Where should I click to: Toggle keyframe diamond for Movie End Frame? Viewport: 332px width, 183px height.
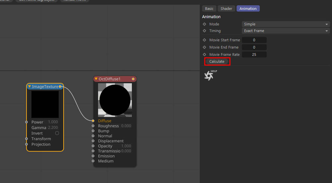click(x=204, y=47)
